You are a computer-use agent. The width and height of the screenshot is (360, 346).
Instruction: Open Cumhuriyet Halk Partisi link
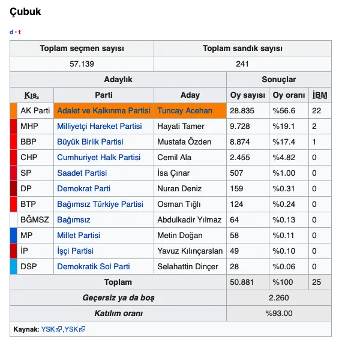[x=99, y=157]
